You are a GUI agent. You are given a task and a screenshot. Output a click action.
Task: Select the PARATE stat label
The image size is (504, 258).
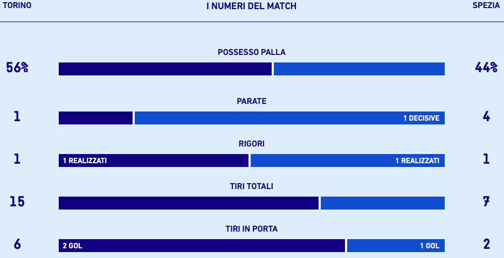(x=251, y=101)
